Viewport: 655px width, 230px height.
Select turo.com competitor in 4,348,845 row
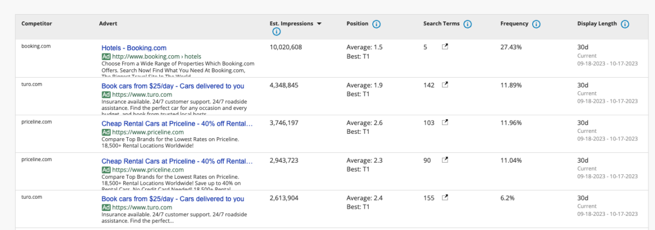32,84
